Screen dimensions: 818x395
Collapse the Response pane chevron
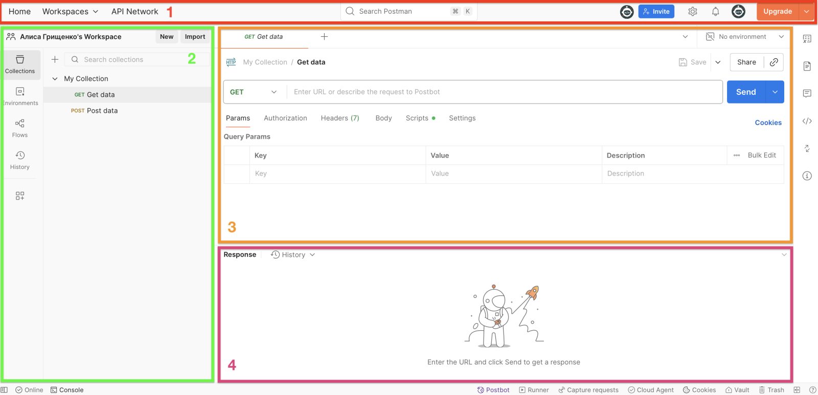pyautogui.click(x=784, y=255)
